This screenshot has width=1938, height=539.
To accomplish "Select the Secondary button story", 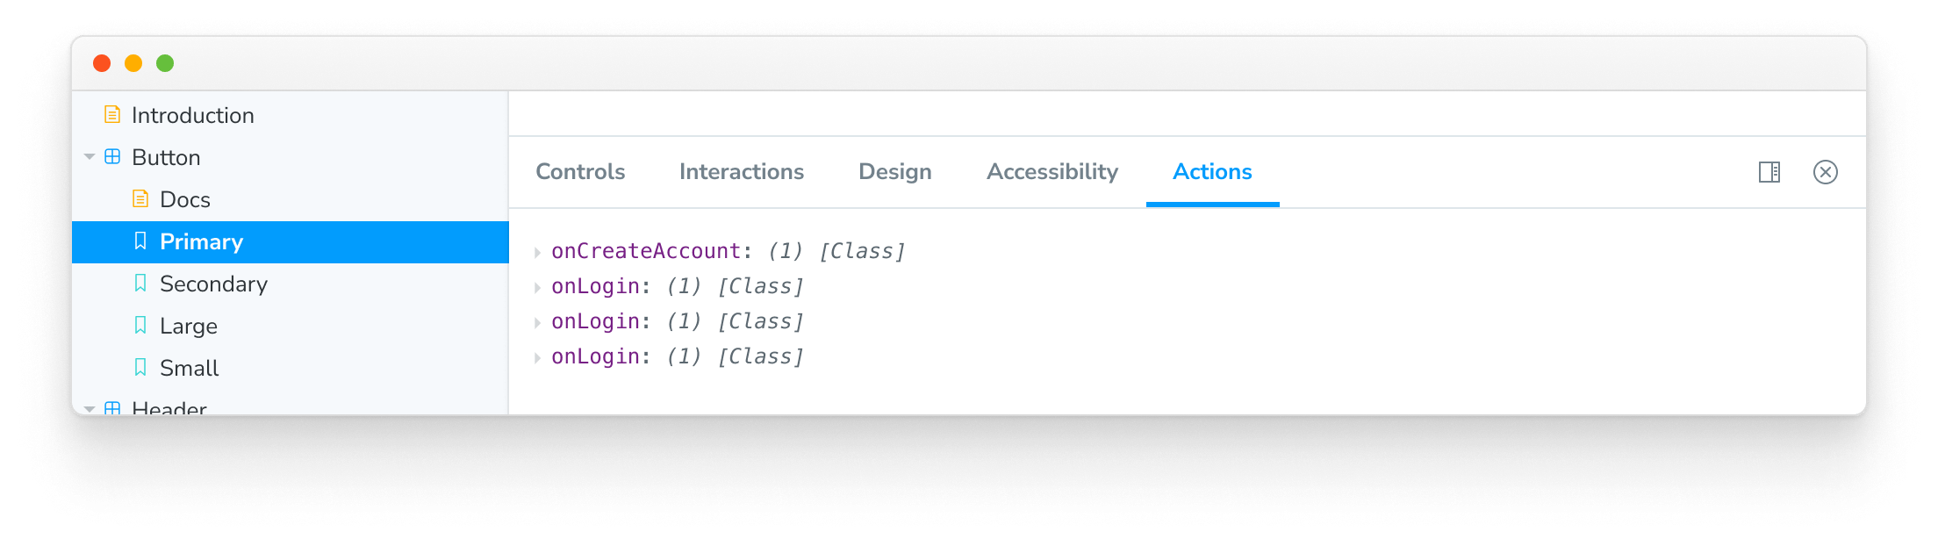I will [x=213, y=284].
